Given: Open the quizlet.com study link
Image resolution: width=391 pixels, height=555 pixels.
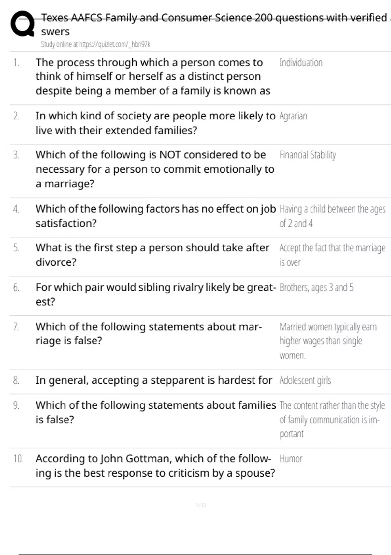Looking at the screenshot, I should [95, 44].
